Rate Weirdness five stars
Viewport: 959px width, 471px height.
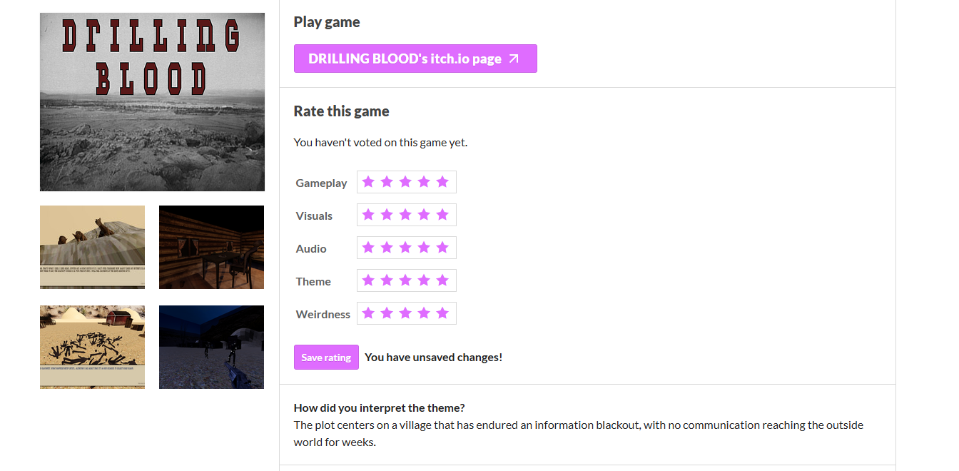coord(442,313)
